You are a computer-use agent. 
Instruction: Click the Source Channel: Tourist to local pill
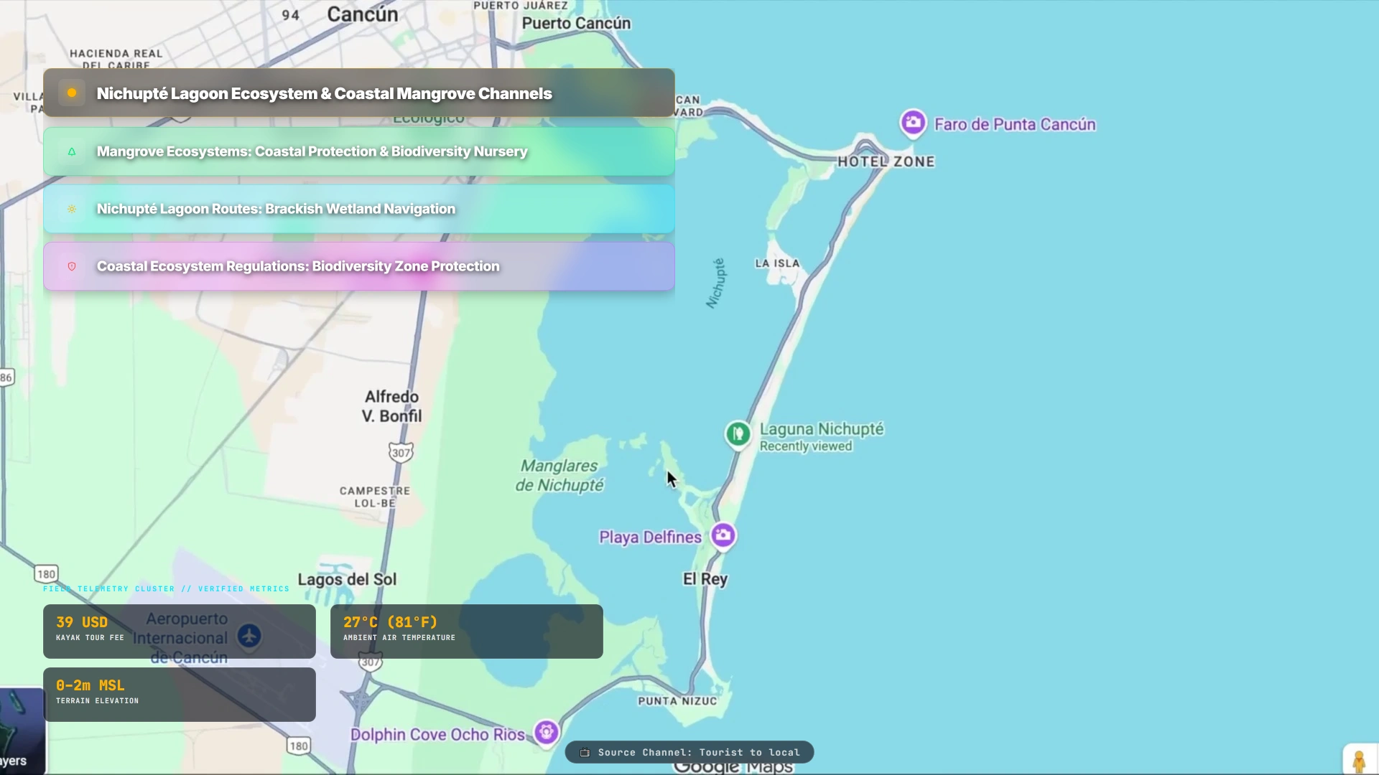(689, 752)
